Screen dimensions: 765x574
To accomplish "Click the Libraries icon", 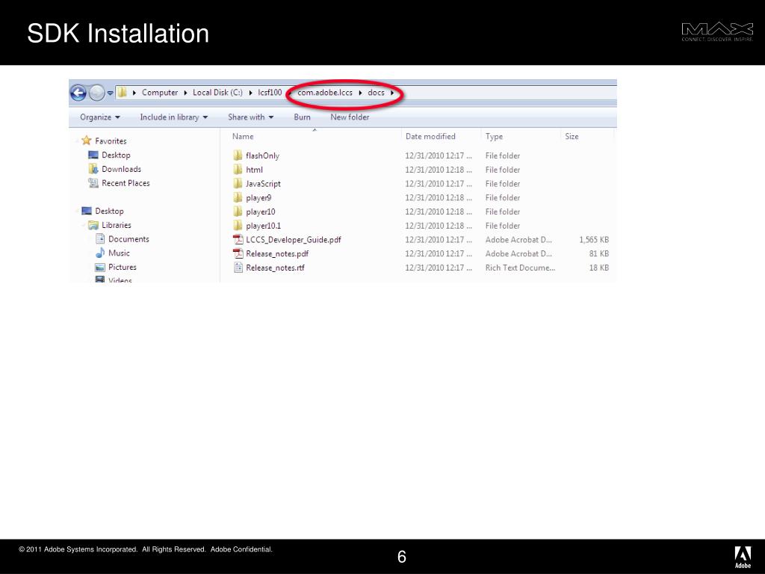I will pyautogui.click(x=93, y=225).
